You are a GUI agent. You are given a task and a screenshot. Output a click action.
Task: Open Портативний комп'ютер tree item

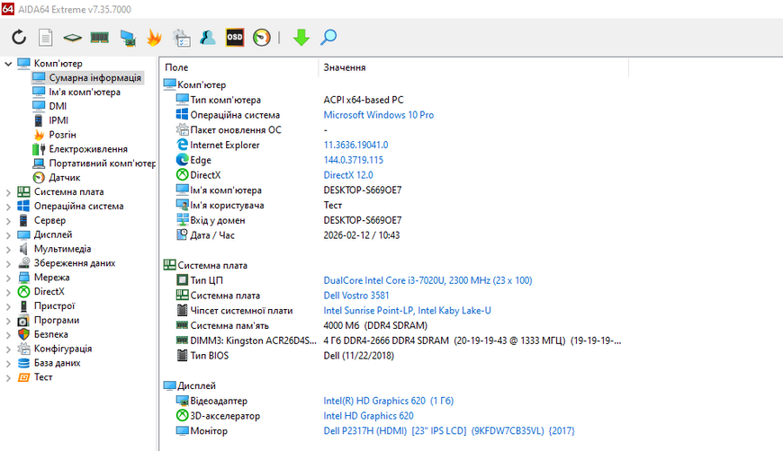pyautogui.click(x=102, y=164)
